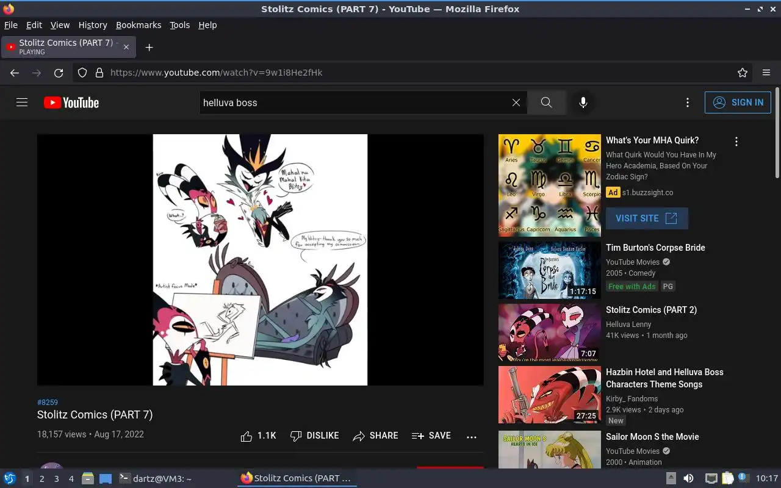Save the video to a playlist

click(x=431, y=436)
